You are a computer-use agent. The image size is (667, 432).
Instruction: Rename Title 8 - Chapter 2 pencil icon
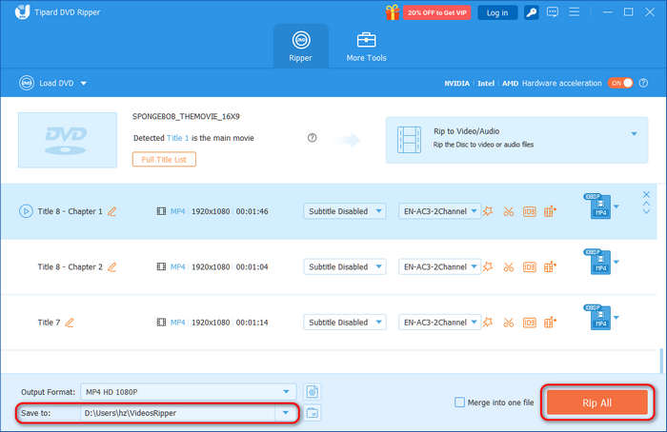[x=111, y=266]
